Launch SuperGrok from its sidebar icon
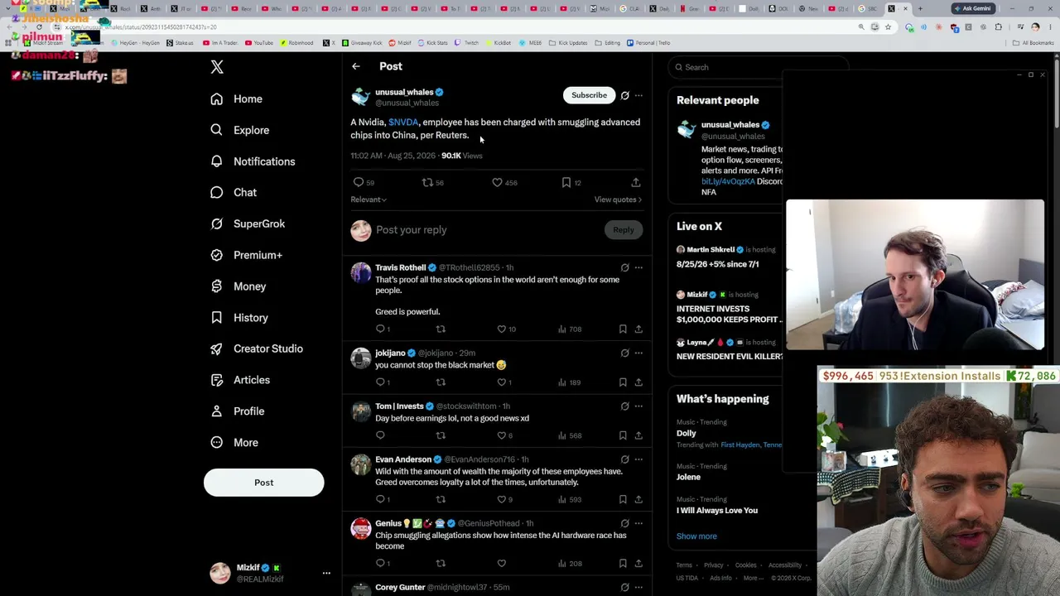This screenshot has width=1060, height=596. coord(216,223)
